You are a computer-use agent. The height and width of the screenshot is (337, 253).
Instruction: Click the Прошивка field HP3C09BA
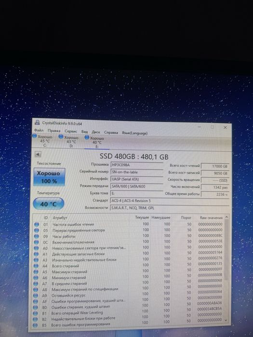[137, 165]
